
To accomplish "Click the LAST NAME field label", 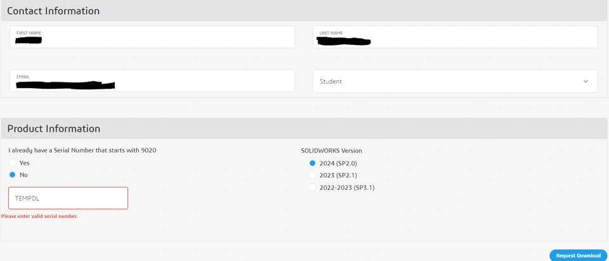I will 331,32.
